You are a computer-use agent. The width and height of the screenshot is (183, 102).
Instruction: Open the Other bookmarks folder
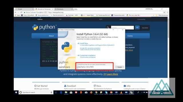pos(162,15)
